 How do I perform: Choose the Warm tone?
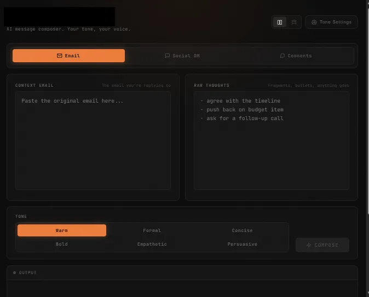(x=62, y=230)
